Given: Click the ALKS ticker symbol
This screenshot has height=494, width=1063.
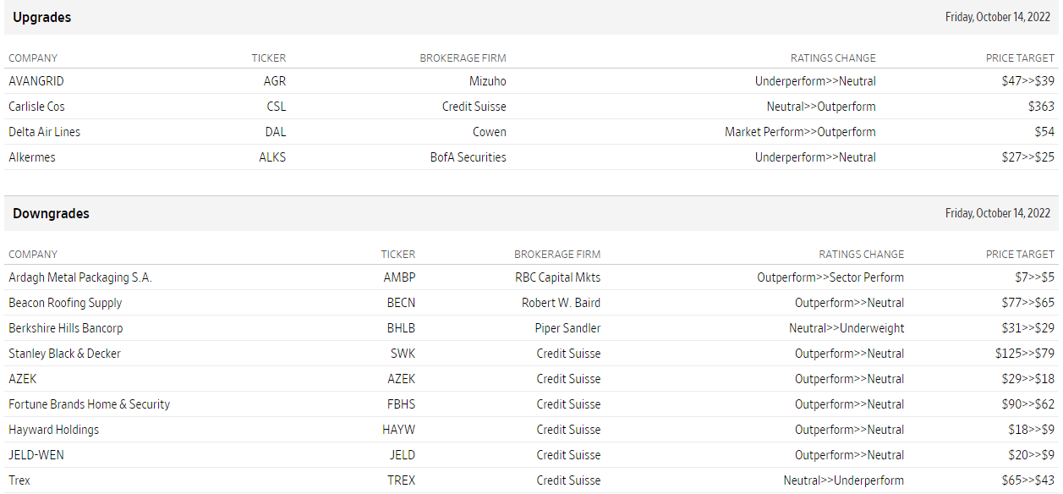Looking at the screenshot, I should (x=272, y=157).
